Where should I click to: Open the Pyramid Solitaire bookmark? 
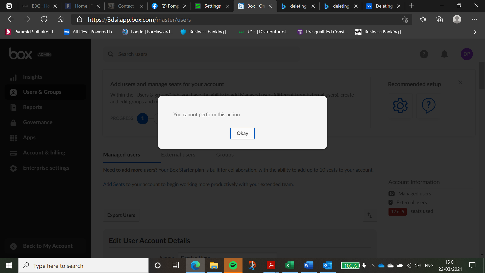(31, 32)
